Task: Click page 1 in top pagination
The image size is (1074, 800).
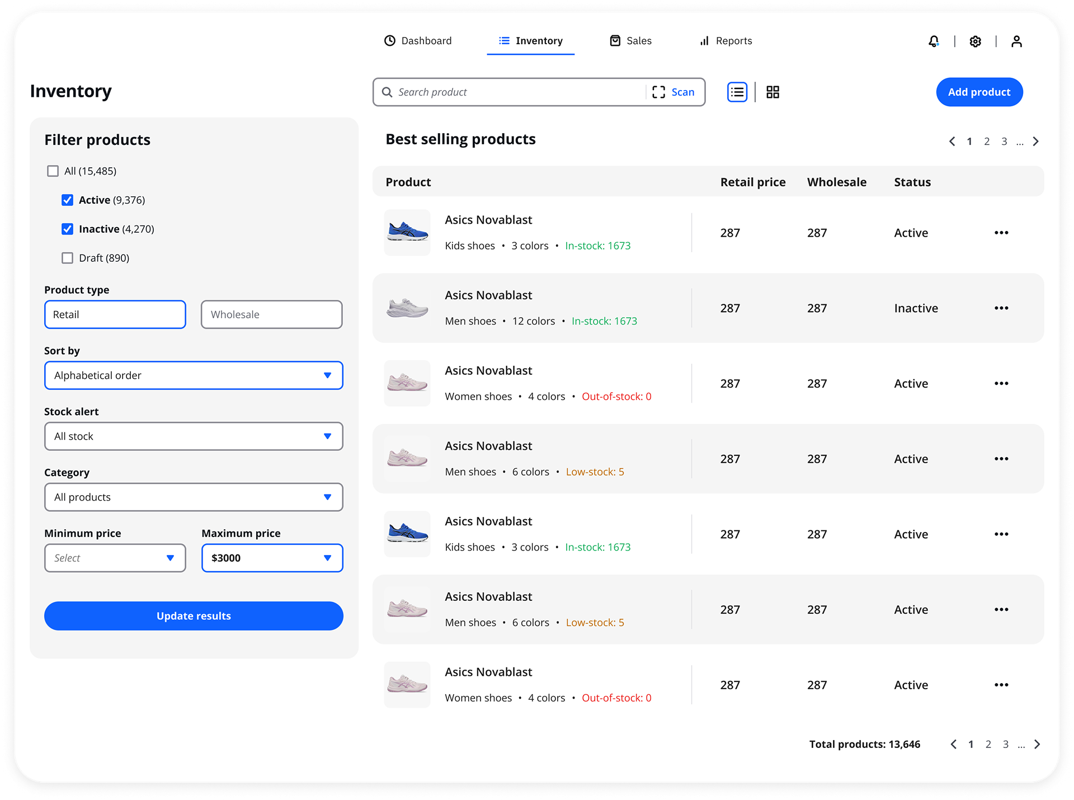Action: (969, 142)
